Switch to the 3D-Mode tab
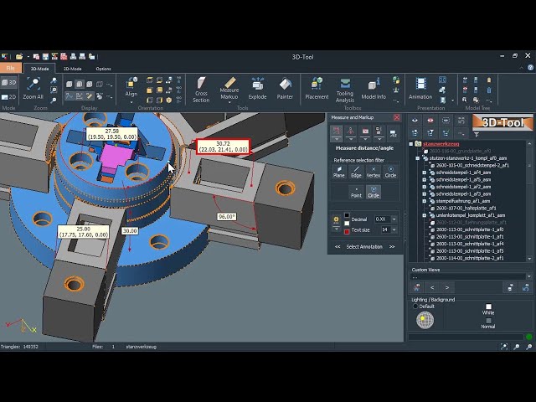The width and height of the screenshot is (536, 402). (39, 69)
